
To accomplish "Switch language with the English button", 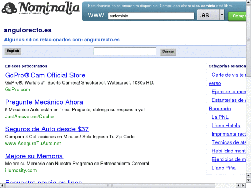I will 13,51.
